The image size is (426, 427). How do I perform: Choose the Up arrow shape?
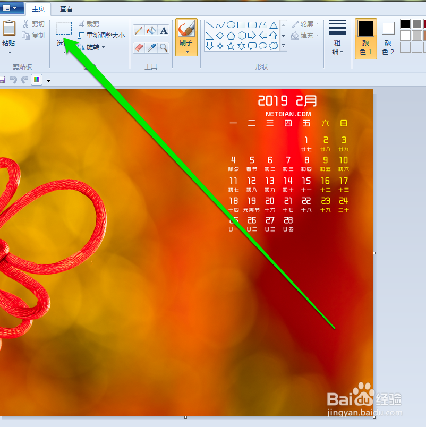tap(274, 36)
